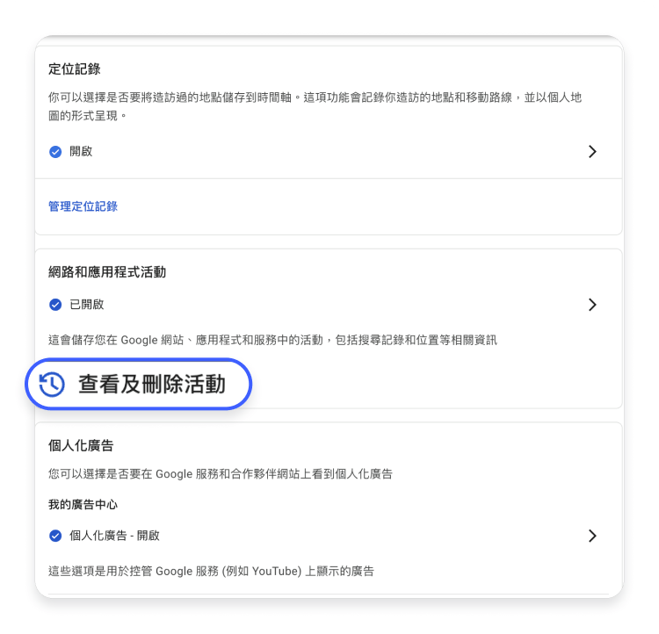659x634 pixels.
Task: Click blue checkmark next to 開啟 under 定位記錄
Action: pyautogui.click(x=55, y=152)
